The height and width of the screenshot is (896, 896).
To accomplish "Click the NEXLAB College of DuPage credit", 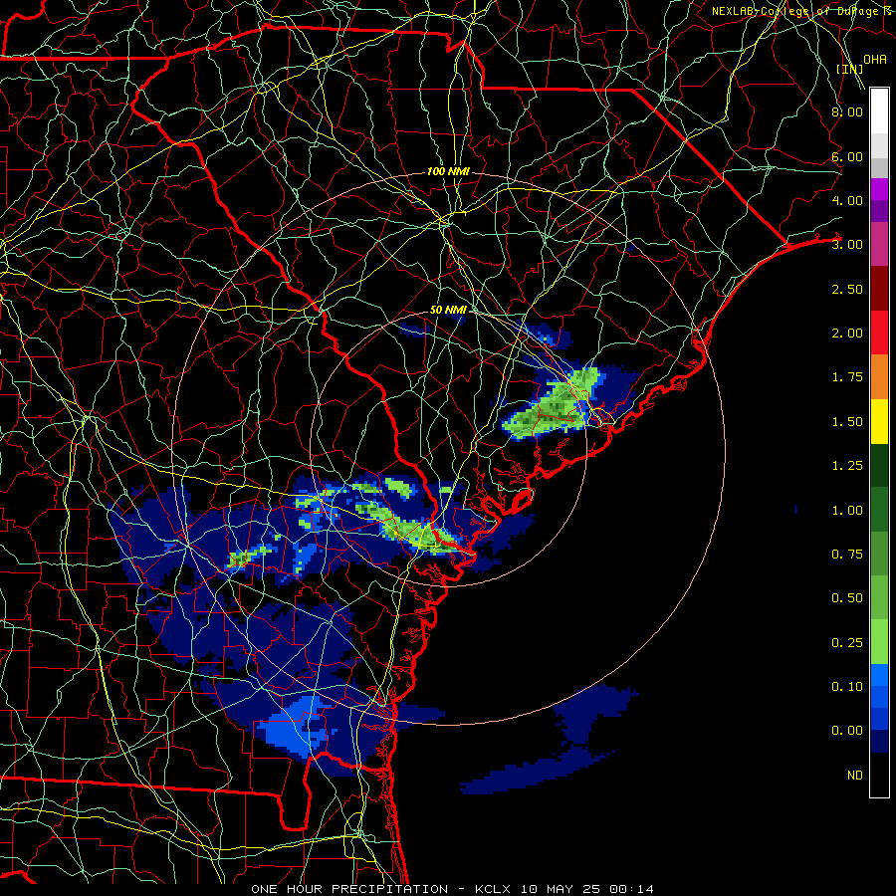I will (801, 11).
